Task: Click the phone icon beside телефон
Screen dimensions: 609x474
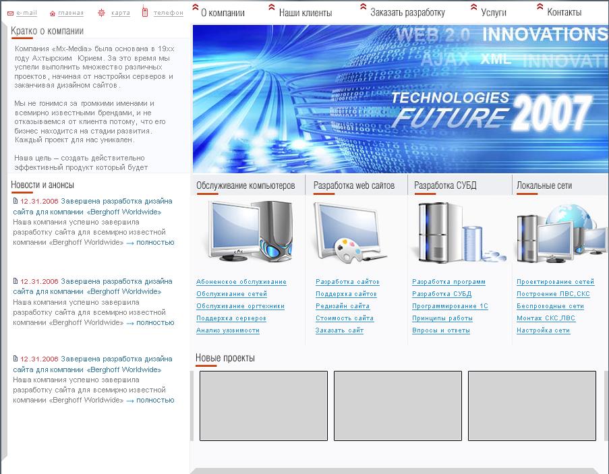Action: [x=145, y=11]
